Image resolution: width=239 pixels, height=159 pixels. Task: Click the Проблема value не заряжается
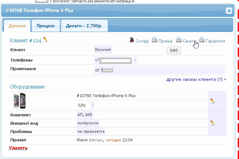point(91,131)
